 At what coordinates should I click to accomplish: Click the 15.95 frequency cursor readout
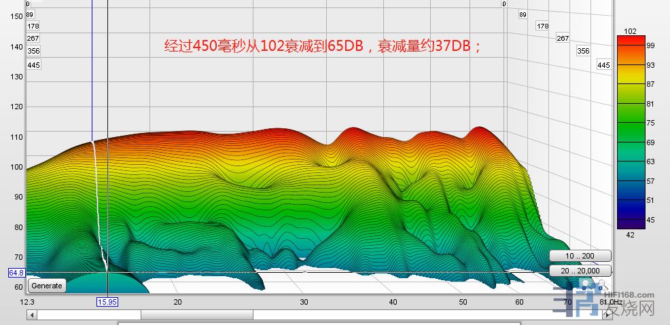(107, 302)
